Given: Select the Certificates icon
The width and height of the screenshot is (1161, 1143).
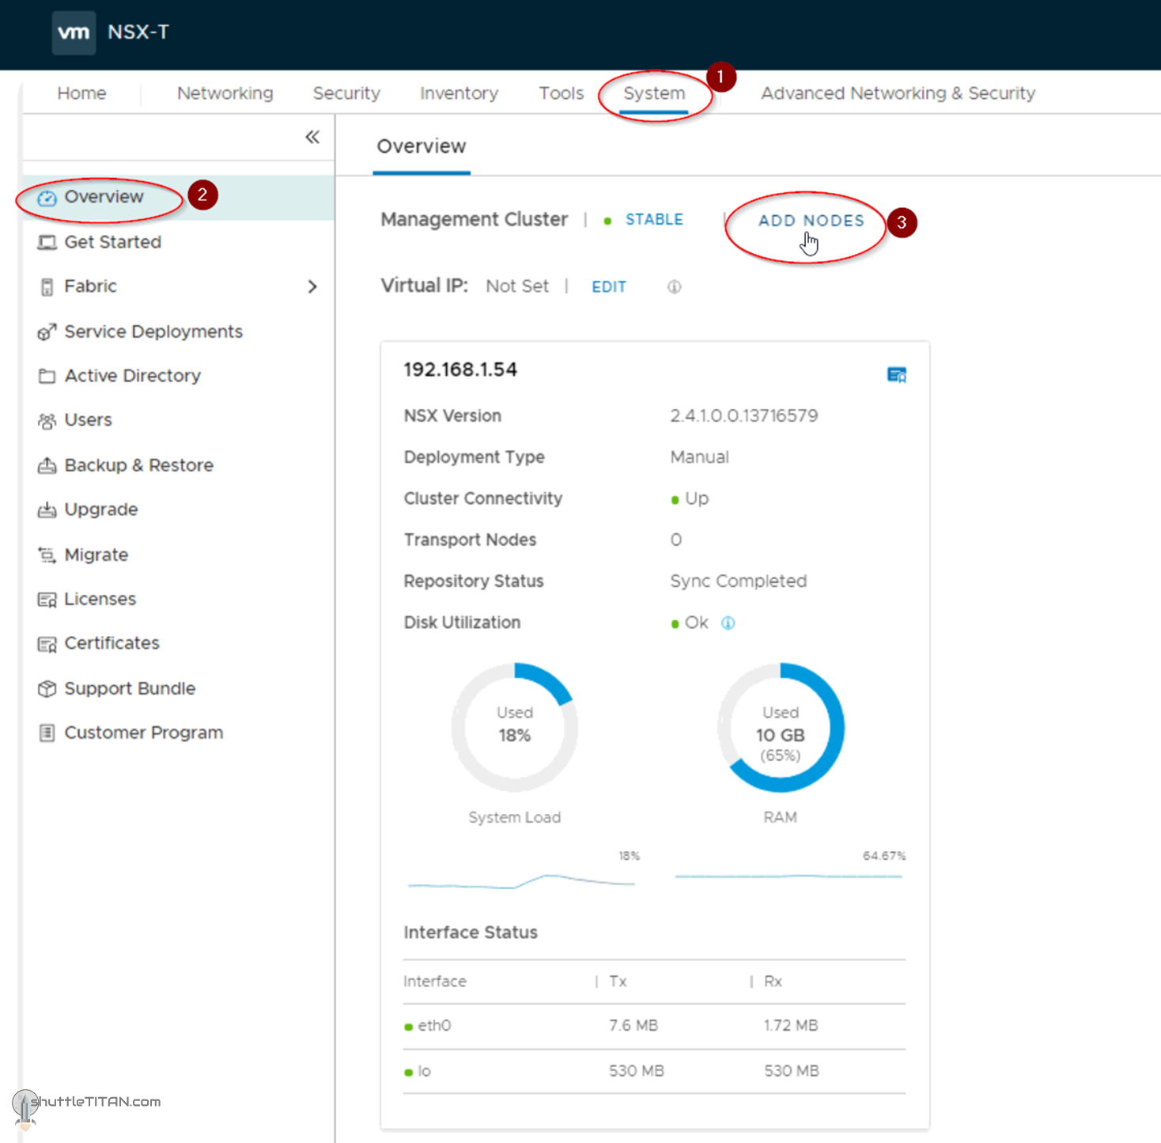Looking at the screenshot, I should pyautogui.click(x=47, y=643).
